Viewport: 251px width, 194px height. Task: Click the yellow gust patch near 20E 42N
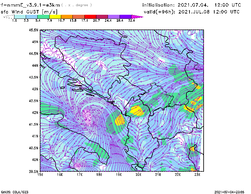pyautogui.click(x=137, y=111)
